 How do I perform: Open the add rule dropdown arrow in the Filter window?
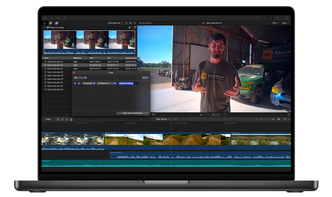(148, 78)
